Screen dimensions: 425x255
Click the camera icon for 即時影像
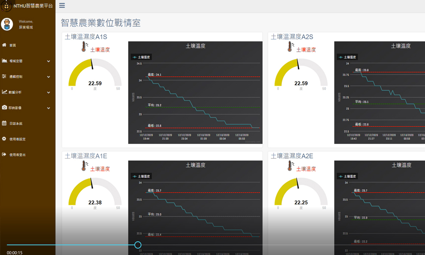[x=4, y=108]
